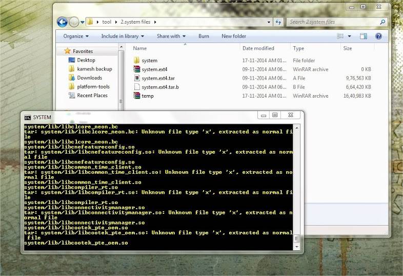This screenshot has width=403, height=276.
Task: Open Desktop in Favorites
Action: [x=86, y=60]
